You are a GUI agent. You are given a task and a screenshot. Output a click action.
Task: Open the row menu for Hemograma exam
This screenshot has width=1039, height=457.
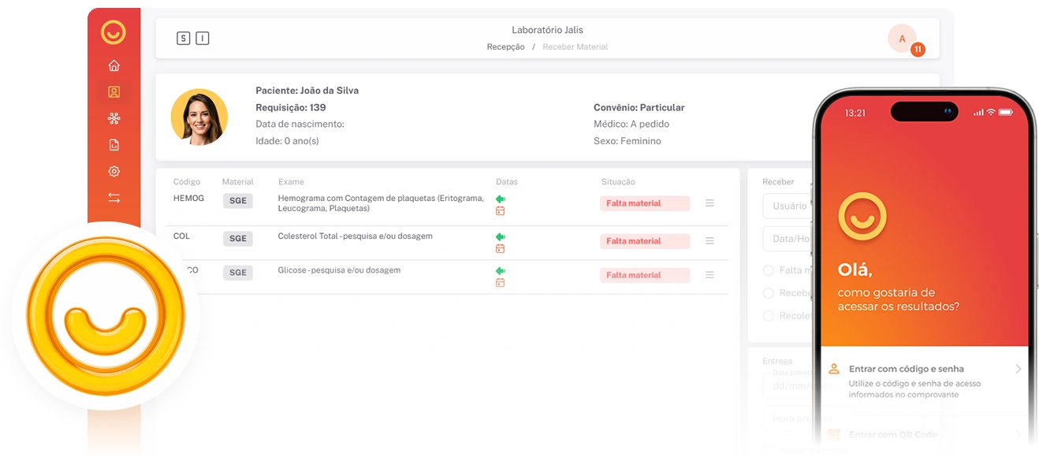point(709,203)
